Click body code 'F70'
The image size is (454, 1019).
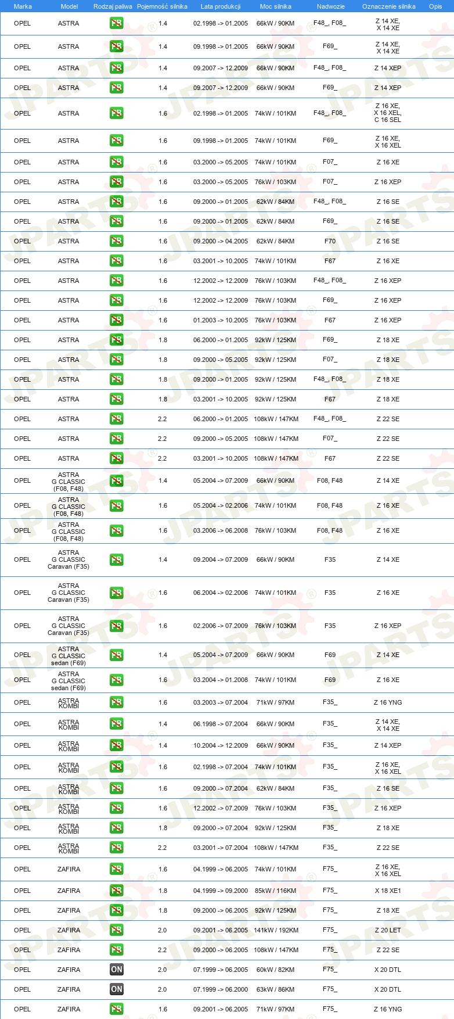coord(330,241)
